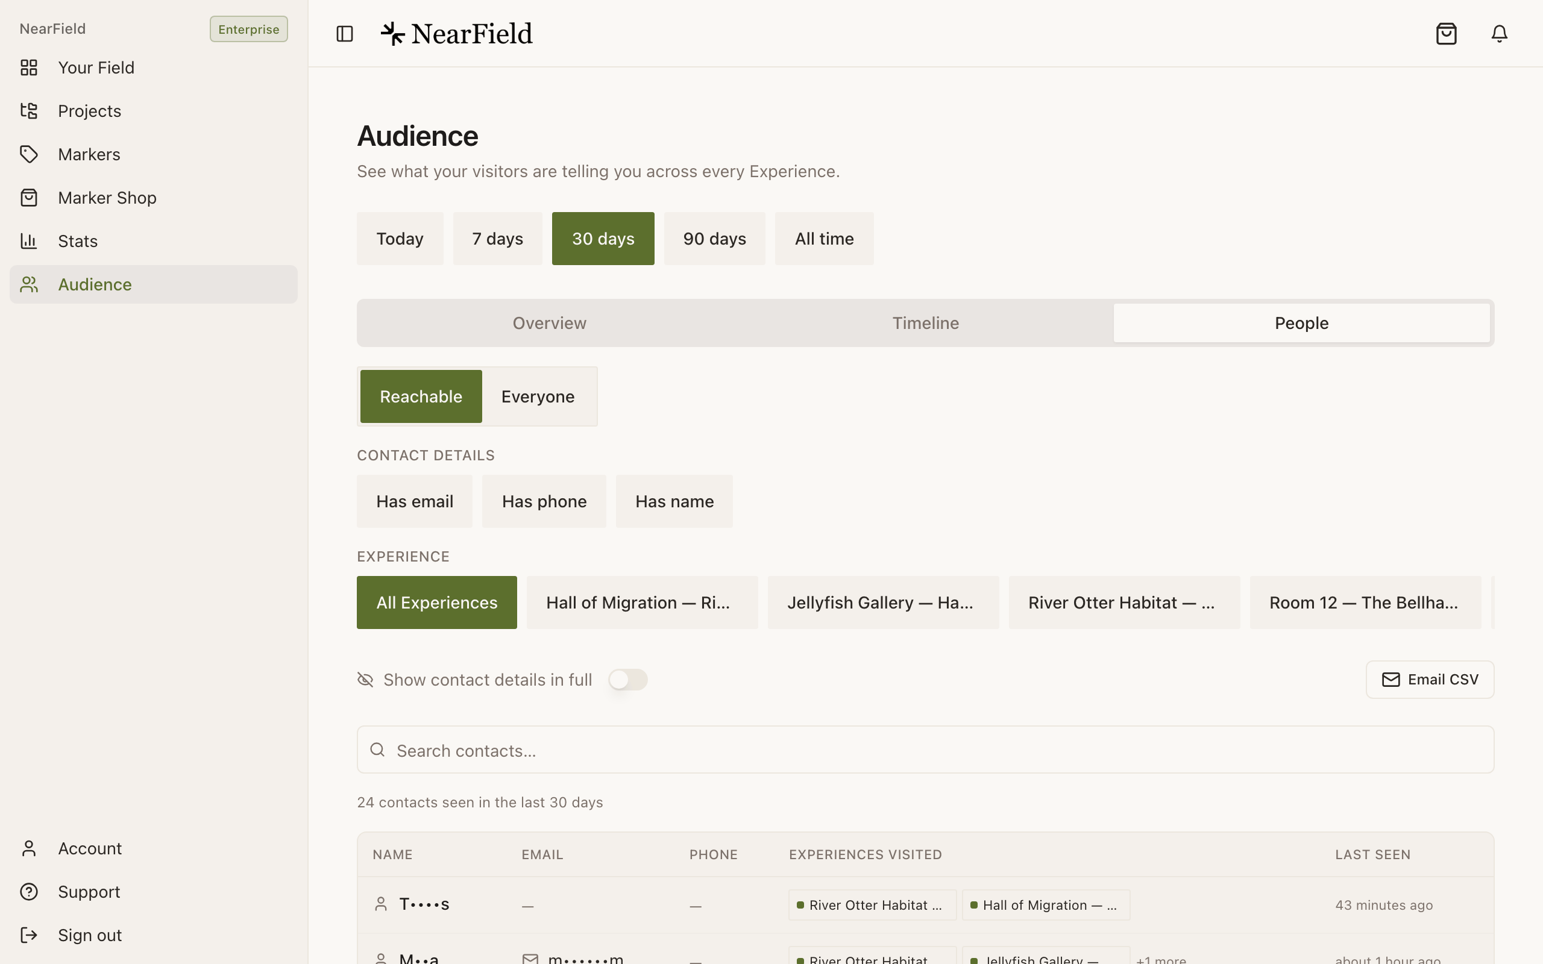Focus the Search contacts field
The height and width of the screenshot is (964, 1543).
coord(926,750)
